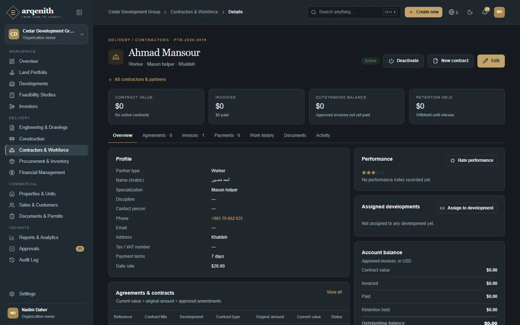Image resolution: width=520 pixels, height=325 pixels.
Task: Open Procurement & Inventory
Action: pos(47,161)
